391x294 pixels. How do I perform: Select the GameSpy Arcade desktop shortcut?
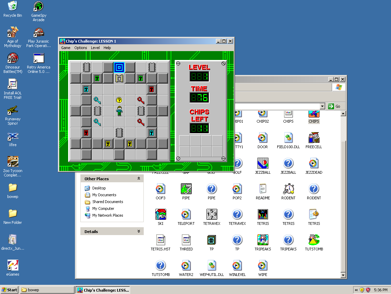pos(38,11)
